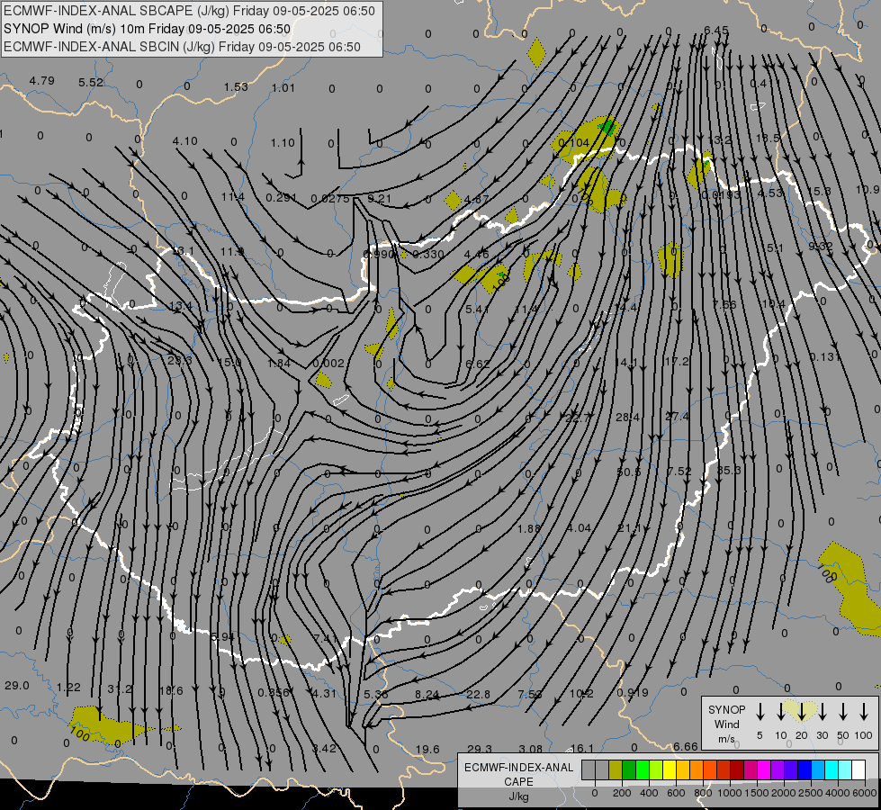Click the map value 22.8
Screen dimensions: 881x810
[478, 694]
